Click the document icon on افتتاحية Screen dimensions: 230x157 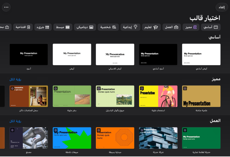(29, 27)
